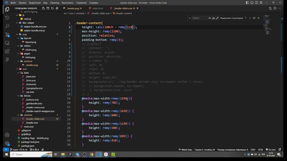Open layout.pug file

click(x=30, y=42)
